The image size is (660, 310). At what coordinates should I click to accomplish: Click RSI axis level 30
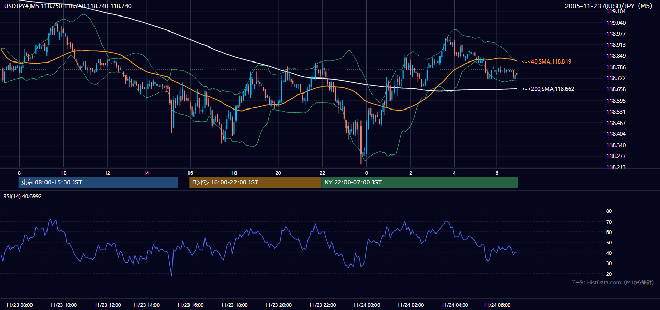click(609, 263)
